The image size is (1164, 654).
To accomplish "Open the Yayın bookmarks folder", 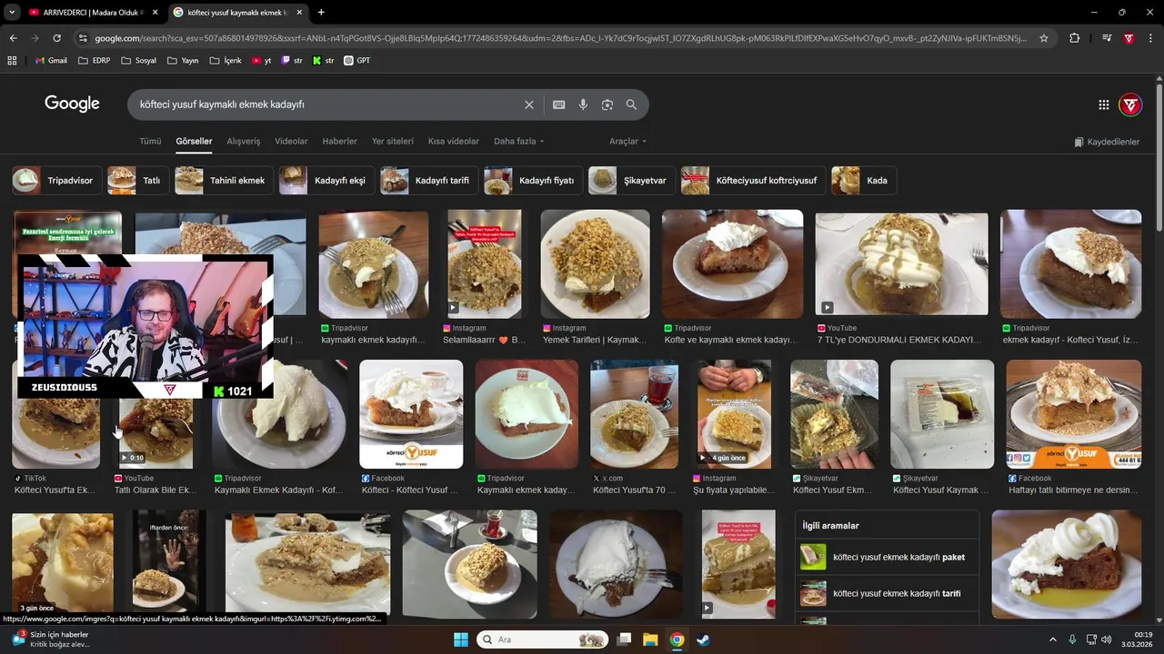I will point(183,61).
